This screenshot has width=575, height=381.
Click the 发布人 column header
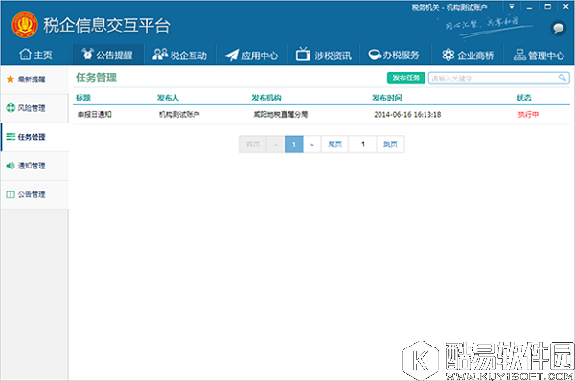[168, 98]
